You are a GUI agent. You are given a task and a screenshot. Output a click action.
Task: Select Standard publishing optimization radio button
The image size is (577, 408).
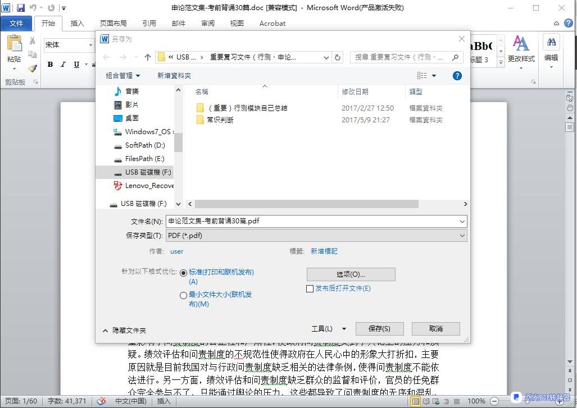point(183,273)
